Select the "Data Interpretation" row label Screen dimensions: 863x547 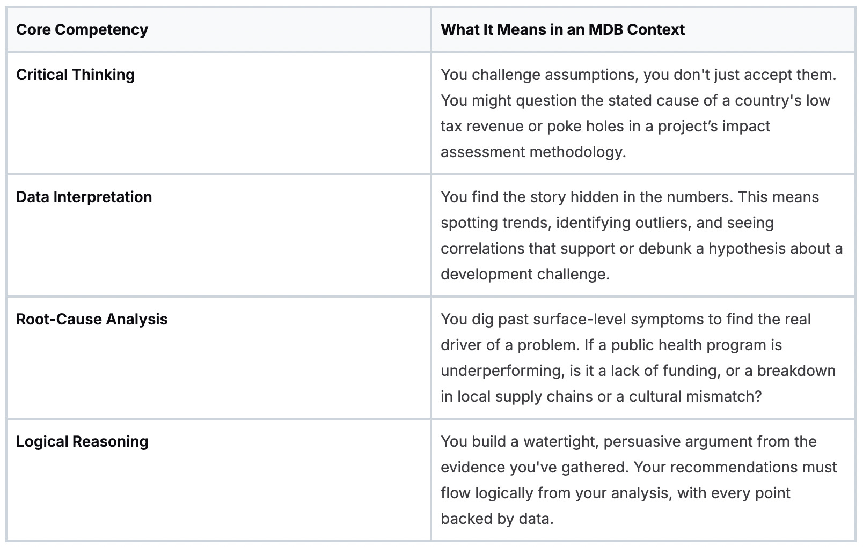pyautogui.click(x=84, y=197)
